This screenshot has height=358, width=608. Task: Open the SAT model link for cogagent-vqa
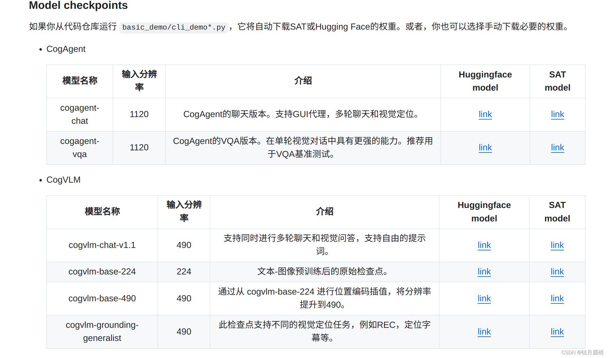click(x=557, y=147)
